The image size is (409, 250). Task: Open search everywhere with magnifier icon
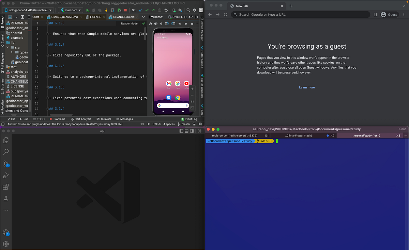pos(188,10)
